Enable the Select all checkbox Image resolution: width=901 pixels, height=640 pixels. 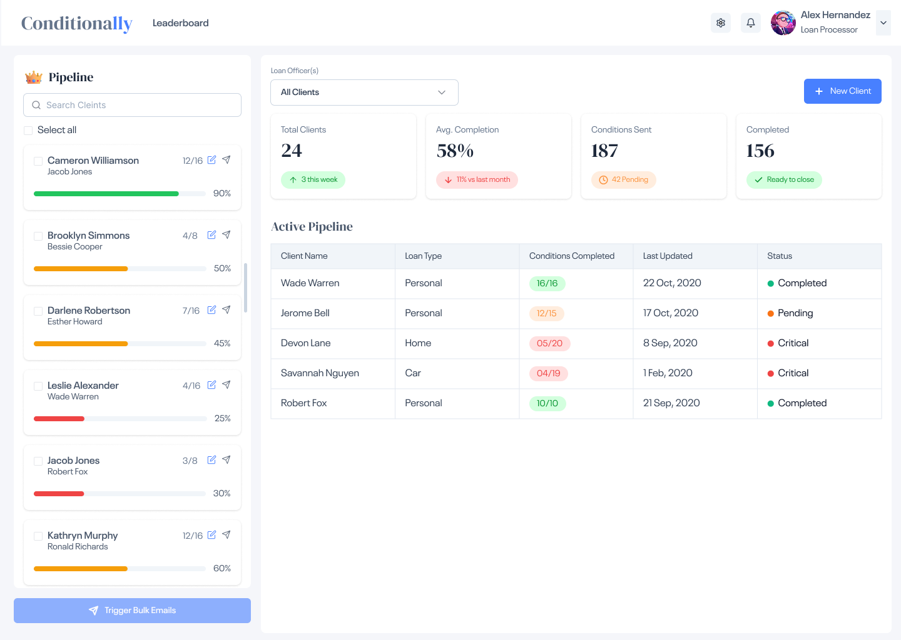tap(28, 130)
